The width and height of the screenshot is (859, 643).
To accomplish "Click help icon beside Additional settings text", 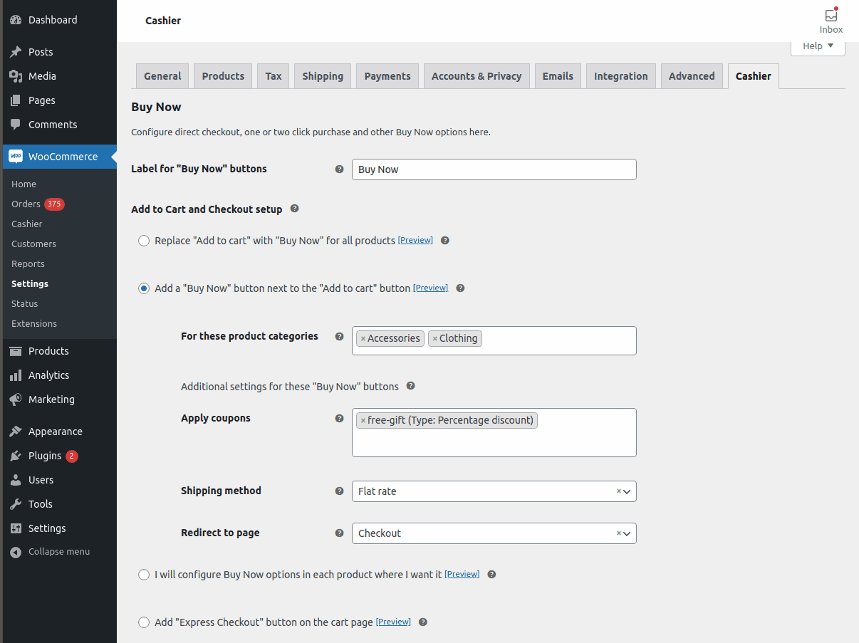I will pos(410,386).
